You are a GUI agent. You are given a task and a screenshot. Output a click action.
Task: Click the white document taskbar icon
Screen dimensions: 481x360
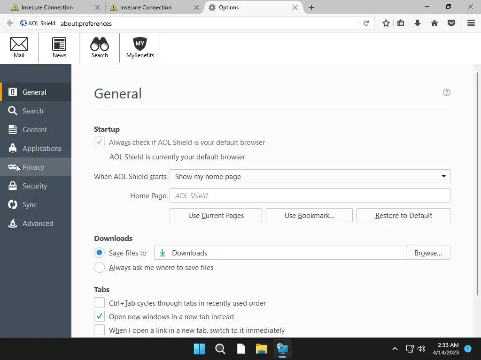coord(241,349)
